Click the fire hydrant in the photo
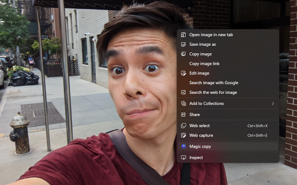Image resolution: width=297 pixels, height=185 pixels. pyautogui.click(x=19, y=133)
